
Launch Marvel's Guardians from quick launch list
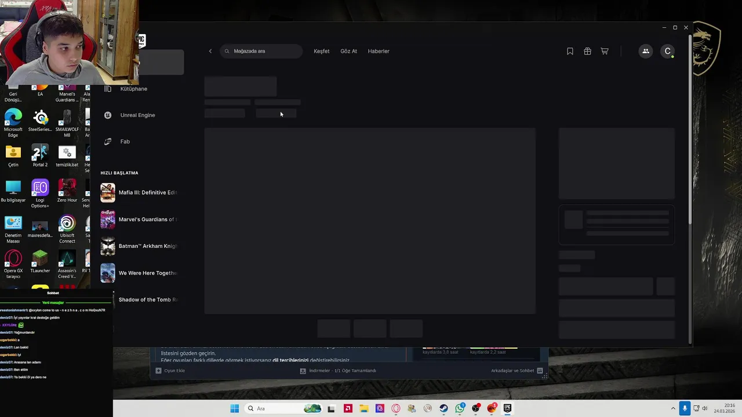139,220
